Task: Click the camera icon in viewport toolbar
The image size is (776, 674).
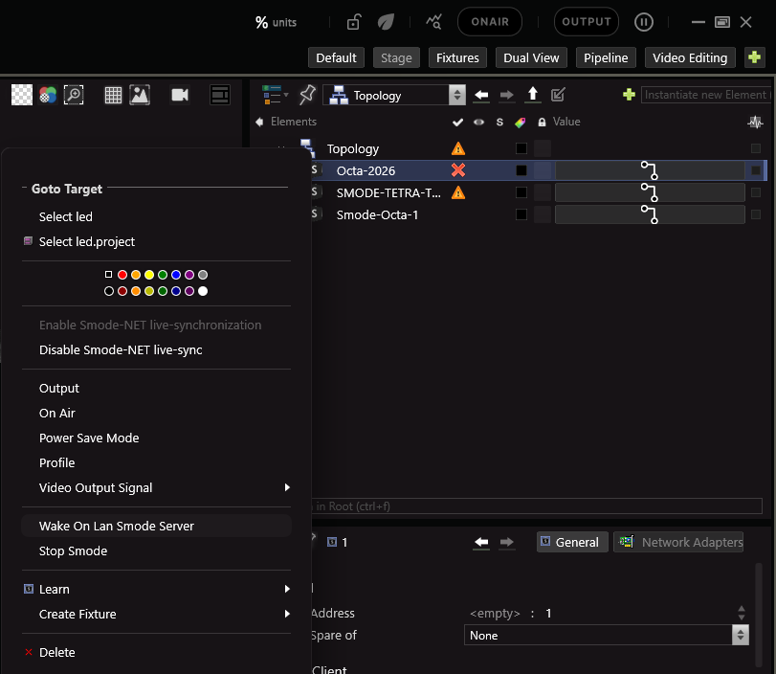Action: 179,95
